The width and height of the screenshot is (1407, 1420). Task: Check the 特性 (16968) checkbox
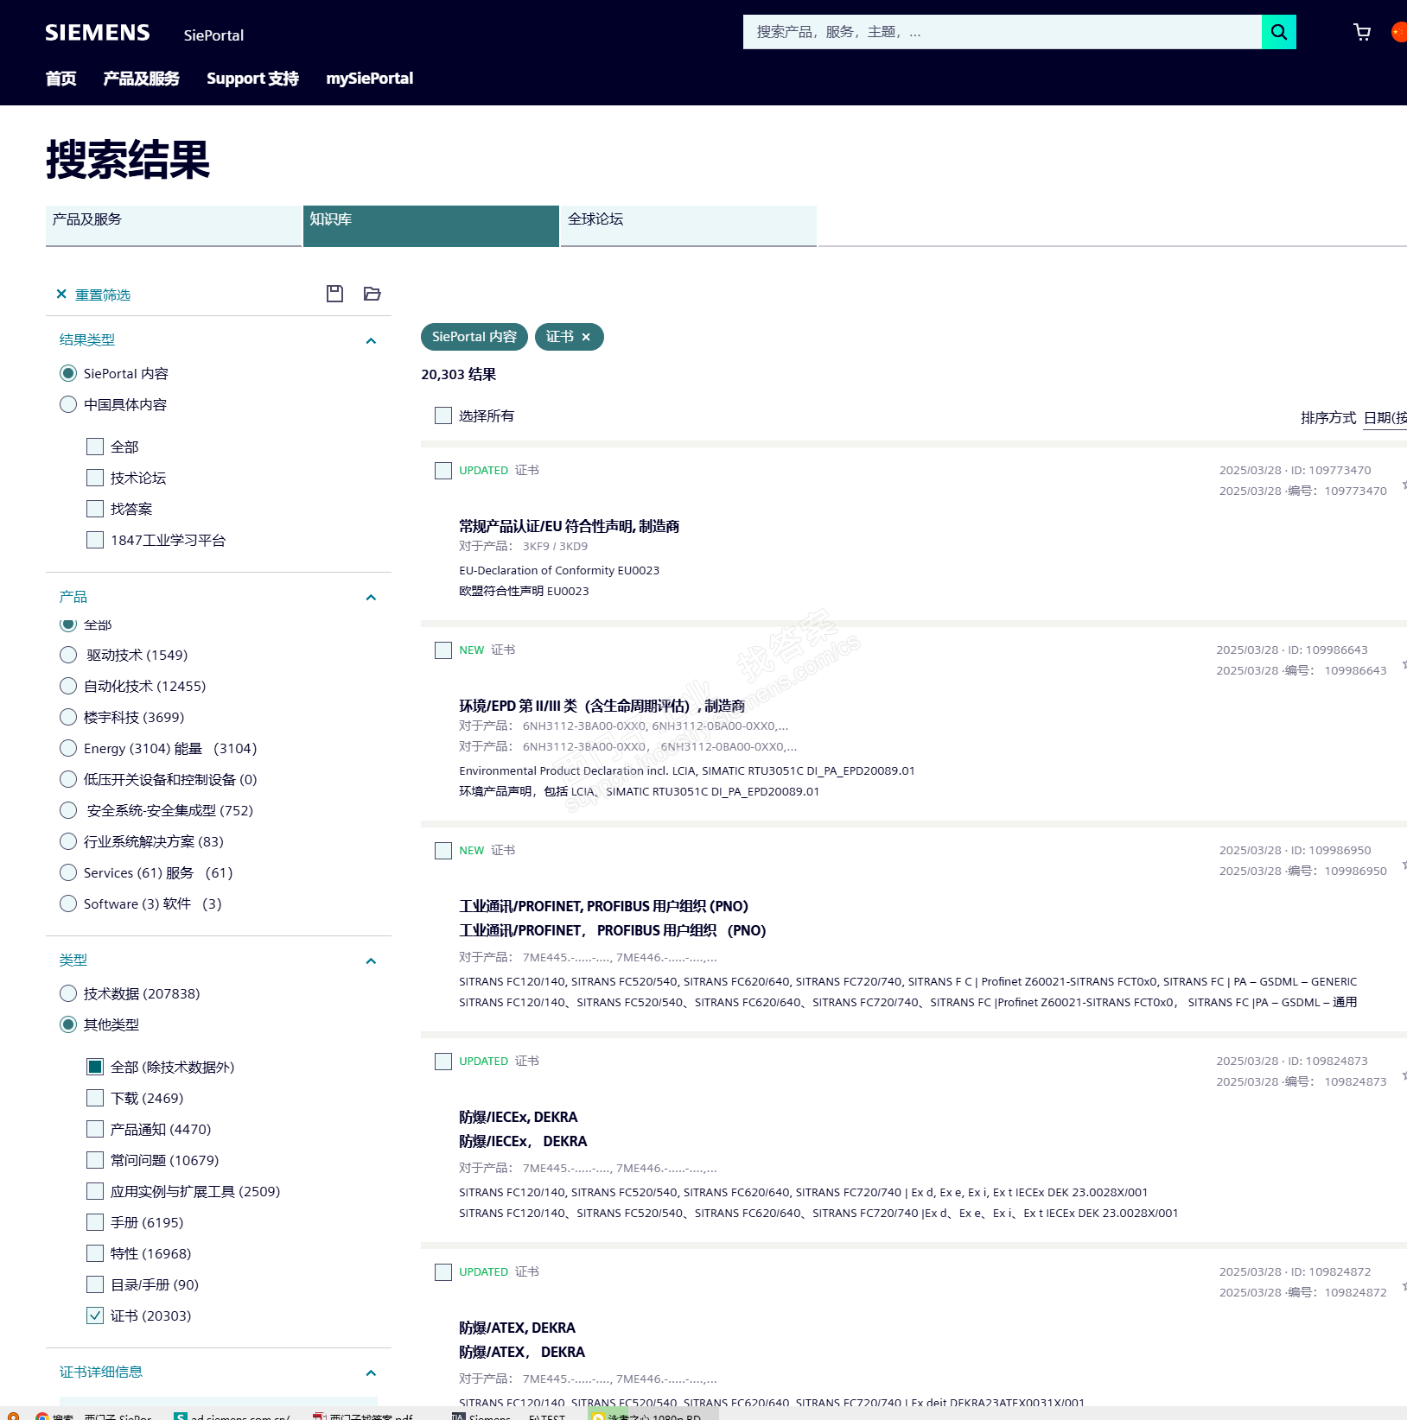95,1253
